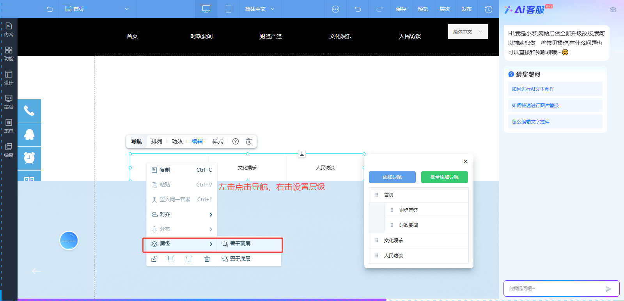Click the 添加导航 button

coord(392,177)
